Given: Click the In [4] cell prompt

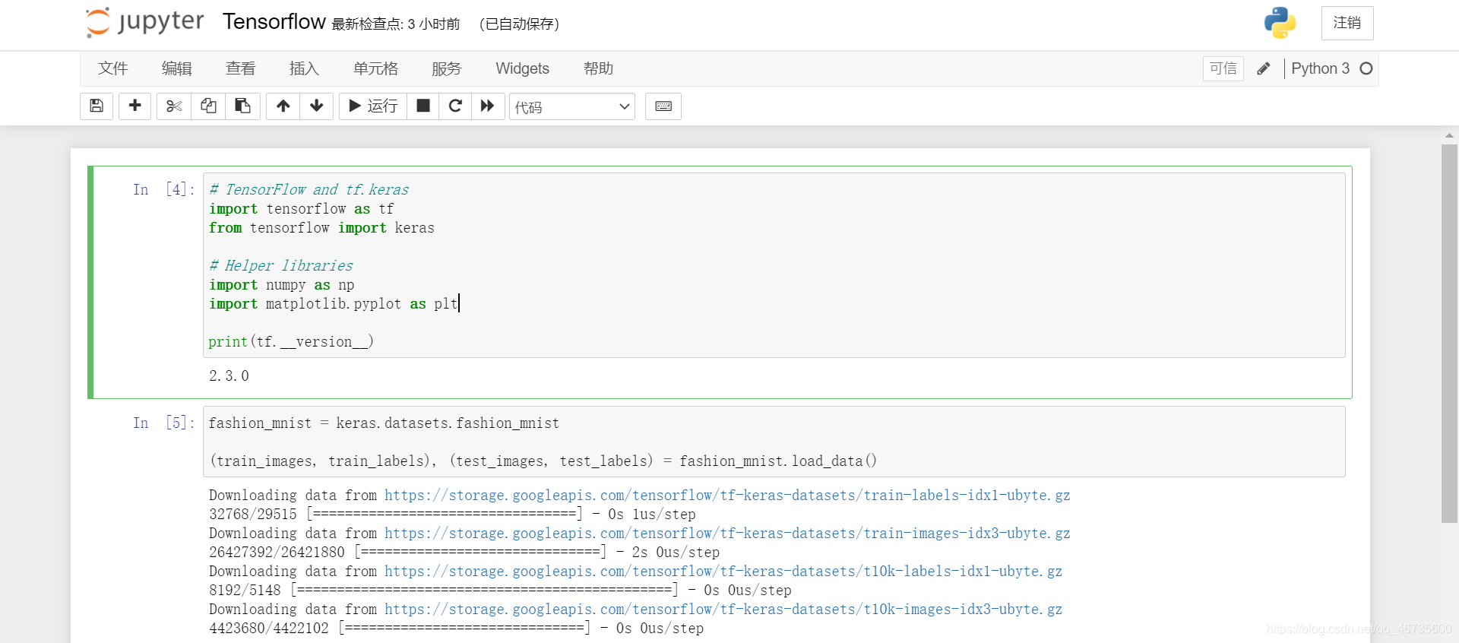Looking at the screenshot, I should point(163,189).
